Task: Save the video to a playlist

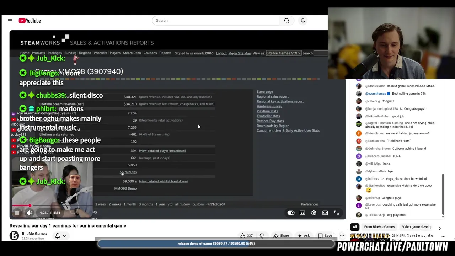Action: coord(325,235)
